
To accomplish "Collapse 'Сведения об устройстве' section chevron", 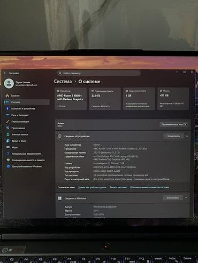I will (x=187, y=136).
